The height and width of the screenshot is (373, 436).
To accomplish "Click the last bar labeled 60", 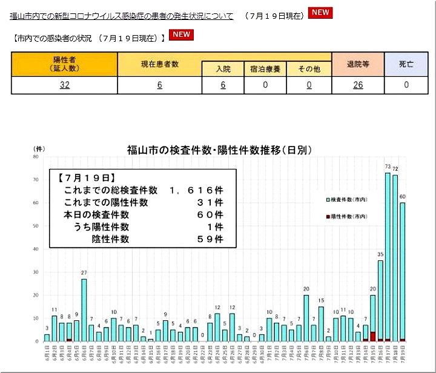I will click(x=403, y=272).
